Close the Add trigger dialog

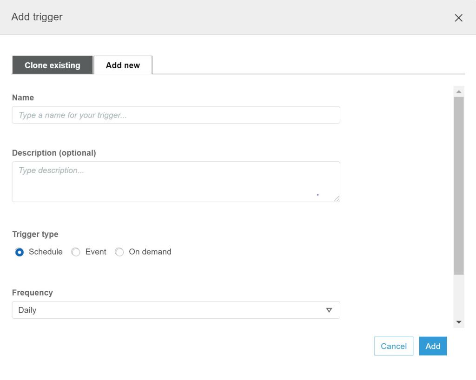458,18
